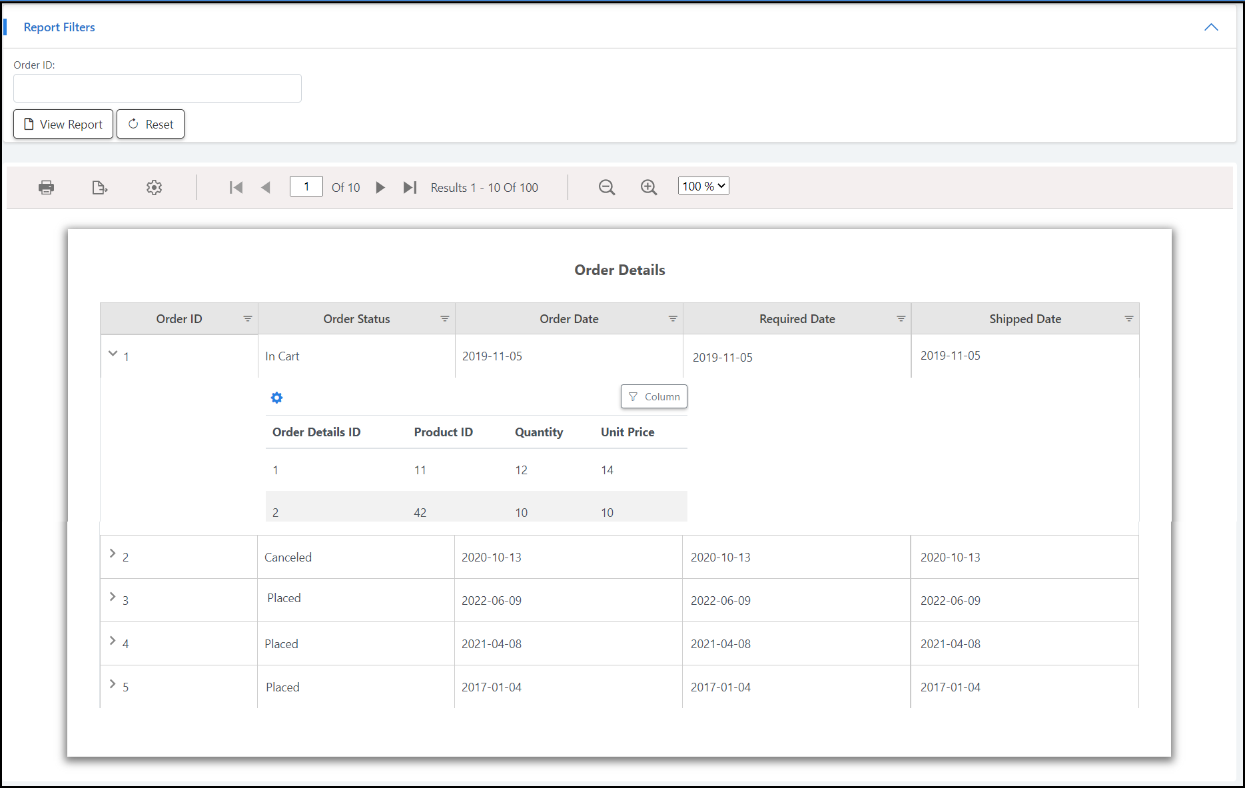Export the report using export icon
The height and width of the screenshot is (788, 1245).
pos(99,187)
